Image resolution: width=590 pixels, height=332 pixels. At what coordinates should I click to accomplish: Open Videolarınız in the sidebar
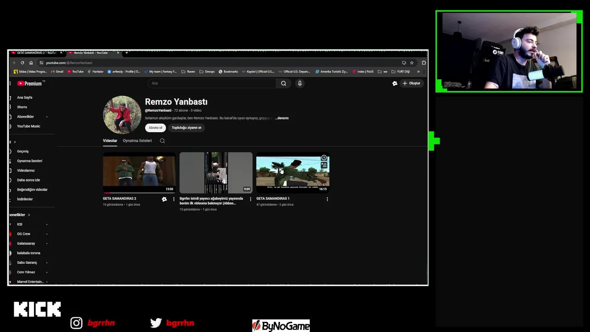26,171
